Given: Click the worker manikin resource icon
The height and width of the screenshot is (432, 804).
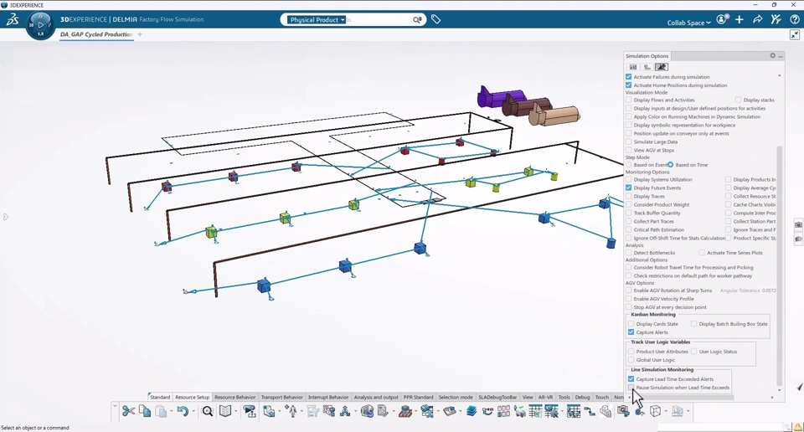Looking at the screenshot, I should click(x=291, y=411).
